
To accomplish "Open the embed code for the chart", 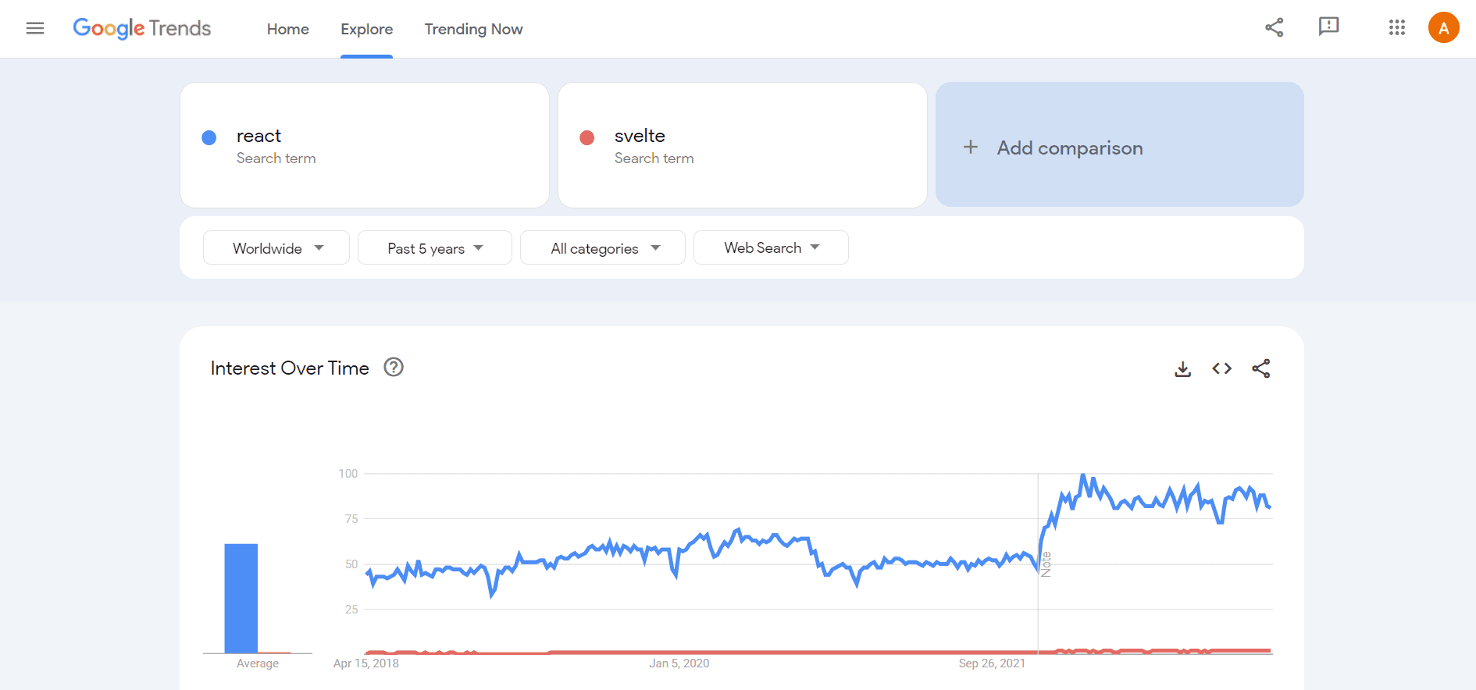I will tap(1221, 368).
